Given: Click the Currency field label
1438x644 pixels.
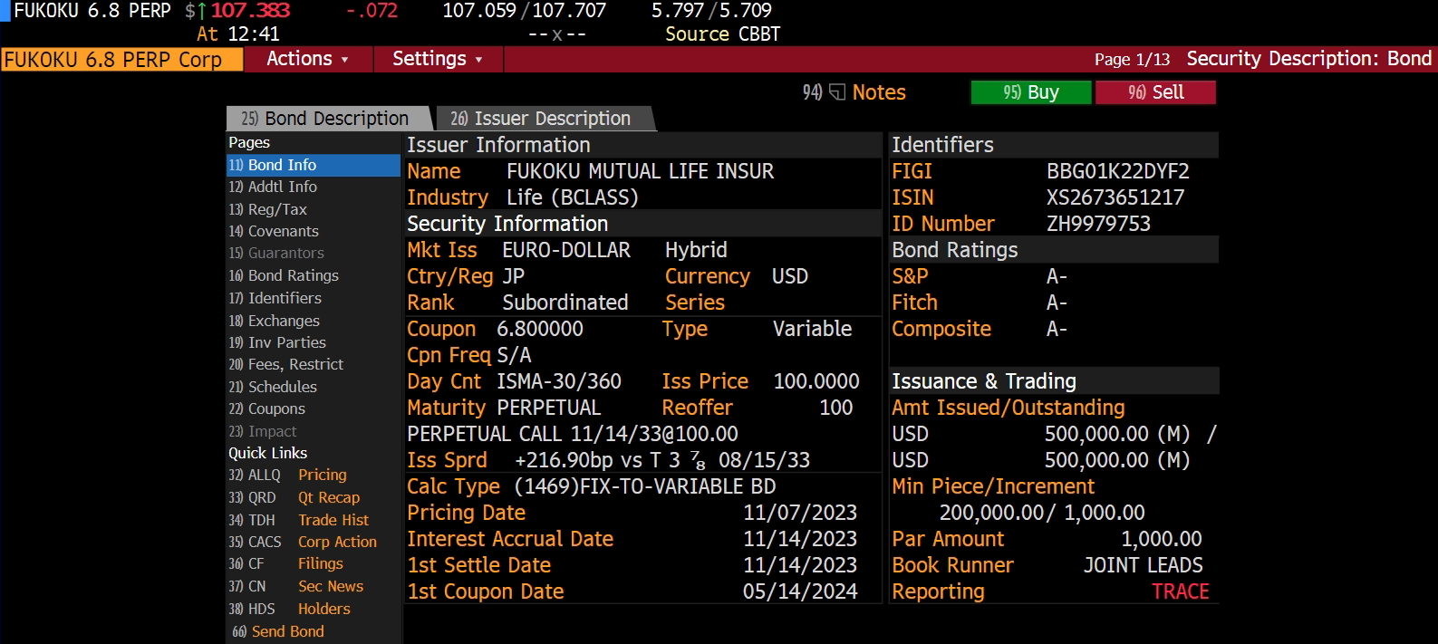Looking at the screenshot, I should pyautogui.click(x=708, y=276).
